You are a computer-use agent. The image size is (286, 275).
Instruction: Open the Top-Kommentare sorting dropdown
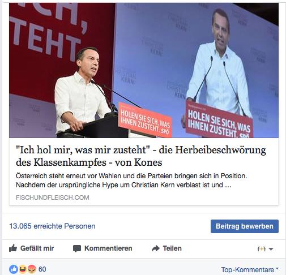click(250, 270)
